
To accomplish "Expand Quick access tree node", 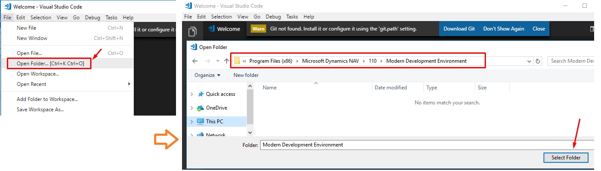I will click(x=192, y=94).
